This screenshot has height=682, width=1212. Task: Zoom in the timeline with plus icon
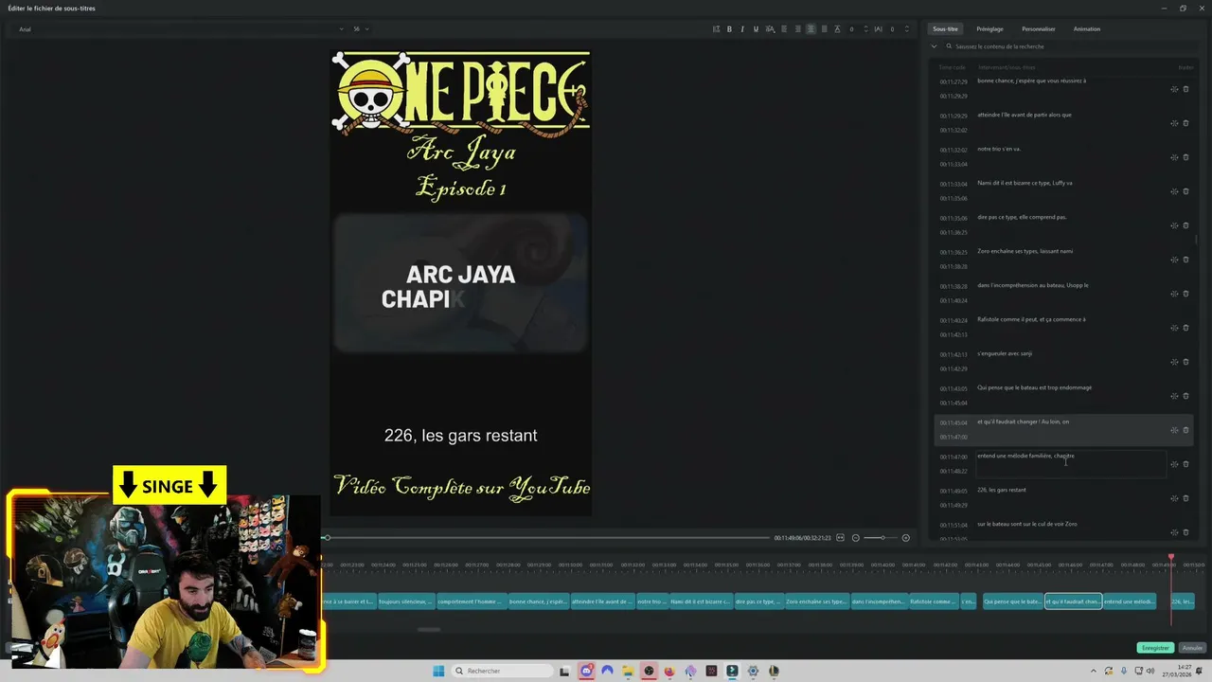(x=905, y=538)
